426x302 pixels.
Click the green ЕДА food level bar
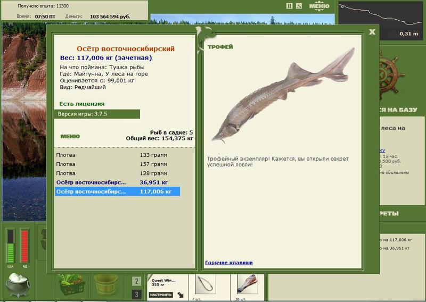tap(10, 246)
